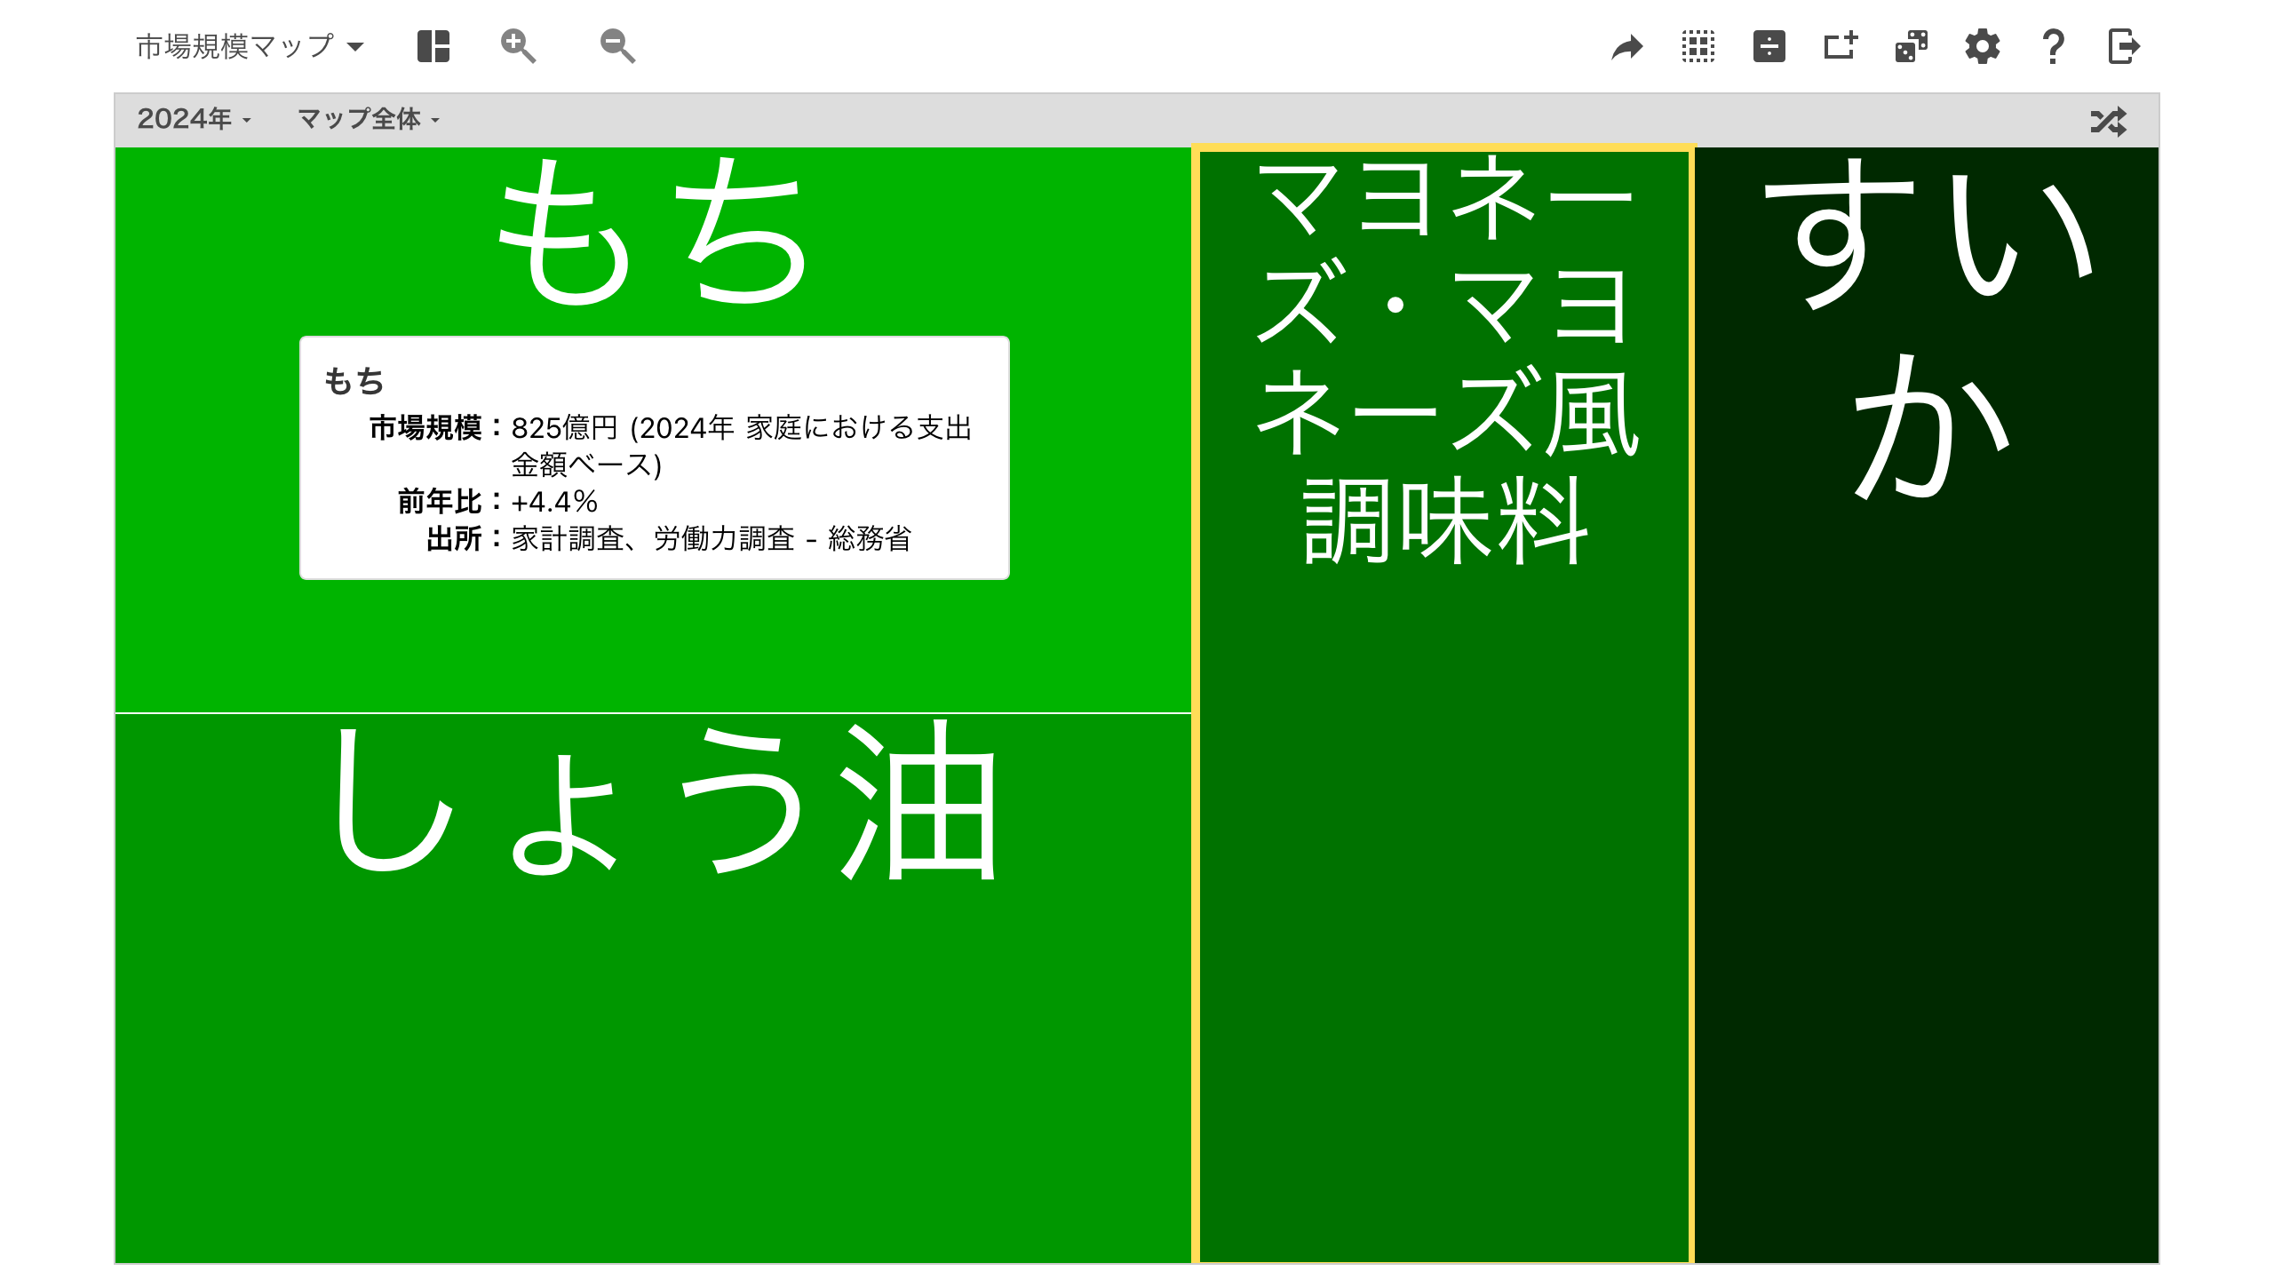Click the 前年比 +4.4% value in tooltip
Viewport: 2274px width, 1279px height.
pyautogui.click(x=554, y=502)
